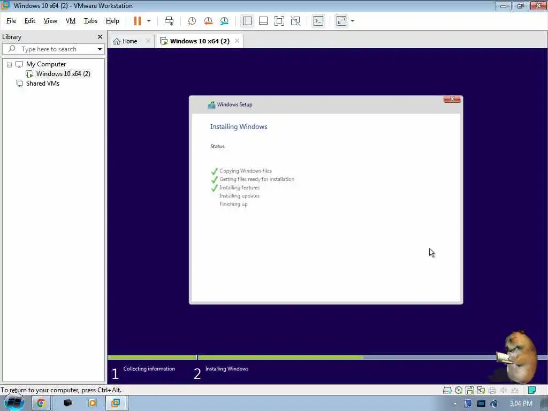
Task: Select My Computer in the library
Action: point(46,64)
